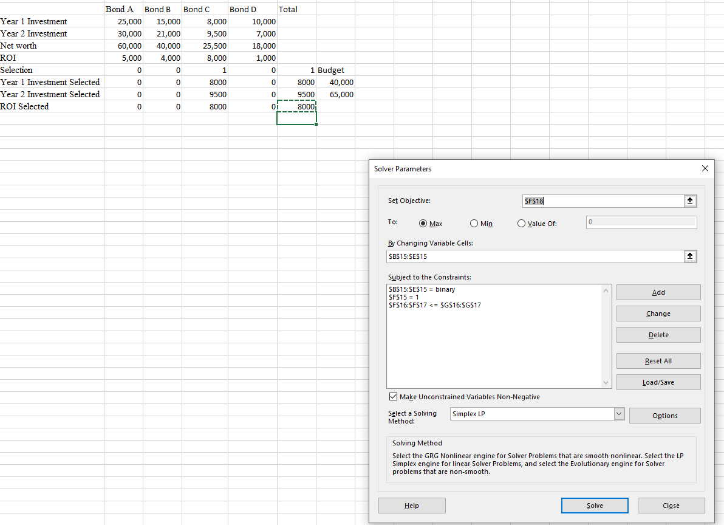
Task: Click the Delete button
Action: click(x=658, y=334)
